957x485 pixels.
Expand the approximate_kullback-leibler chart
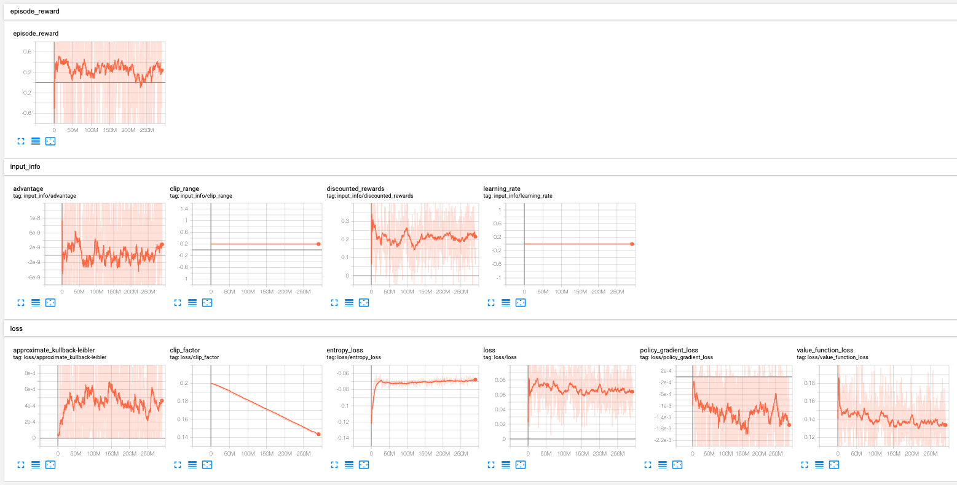tap(21, 465)
